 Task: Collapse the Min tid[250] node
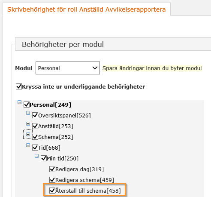(x=36, y=156)
